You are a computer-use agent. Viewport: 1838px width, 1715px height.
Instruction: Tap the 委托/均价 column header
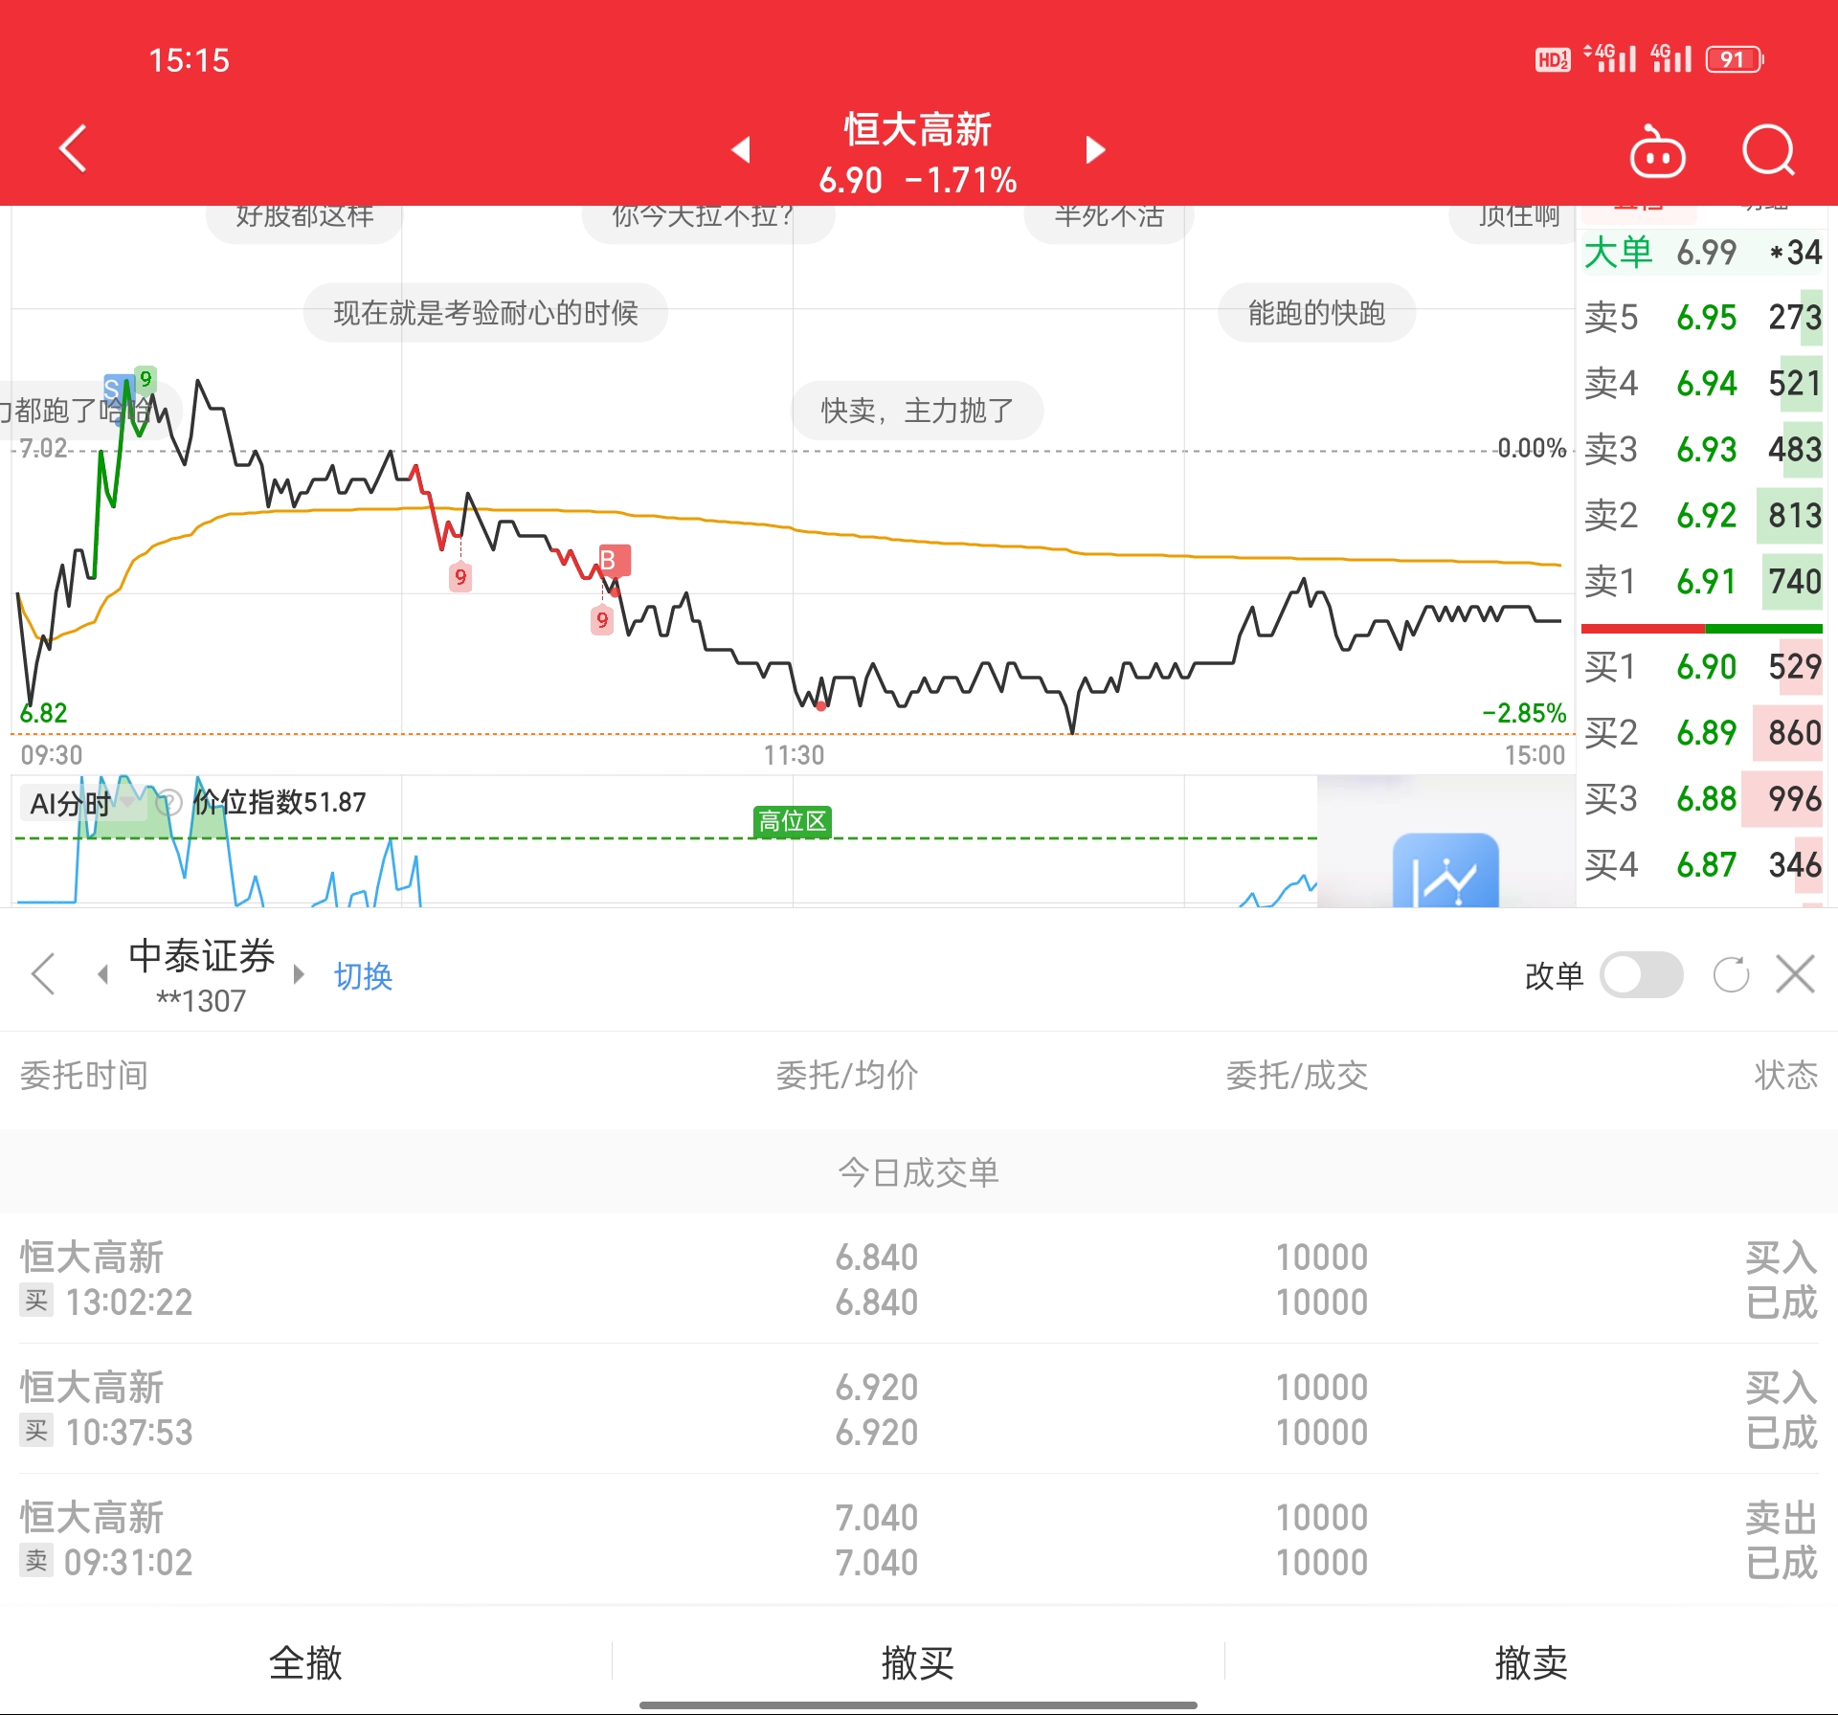[x=846, y=1075]
